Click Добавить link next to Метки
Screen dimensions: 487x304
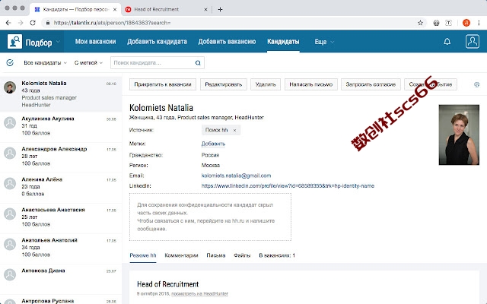pos(213,144)
